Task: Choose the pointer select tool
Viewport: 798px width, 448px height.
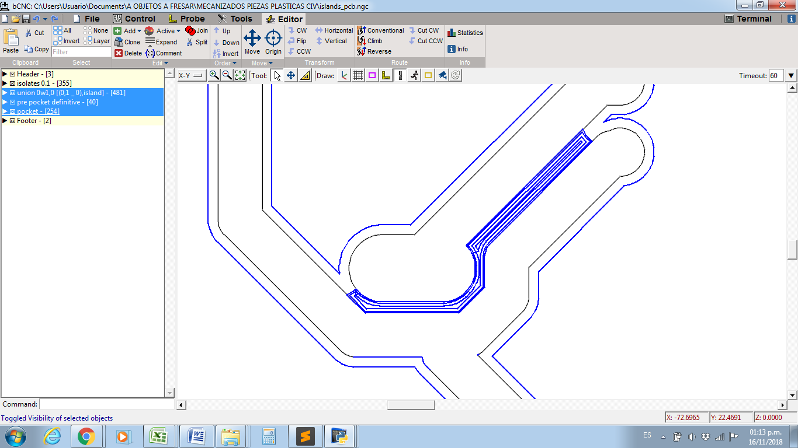Action: click(x=277, y=75)
